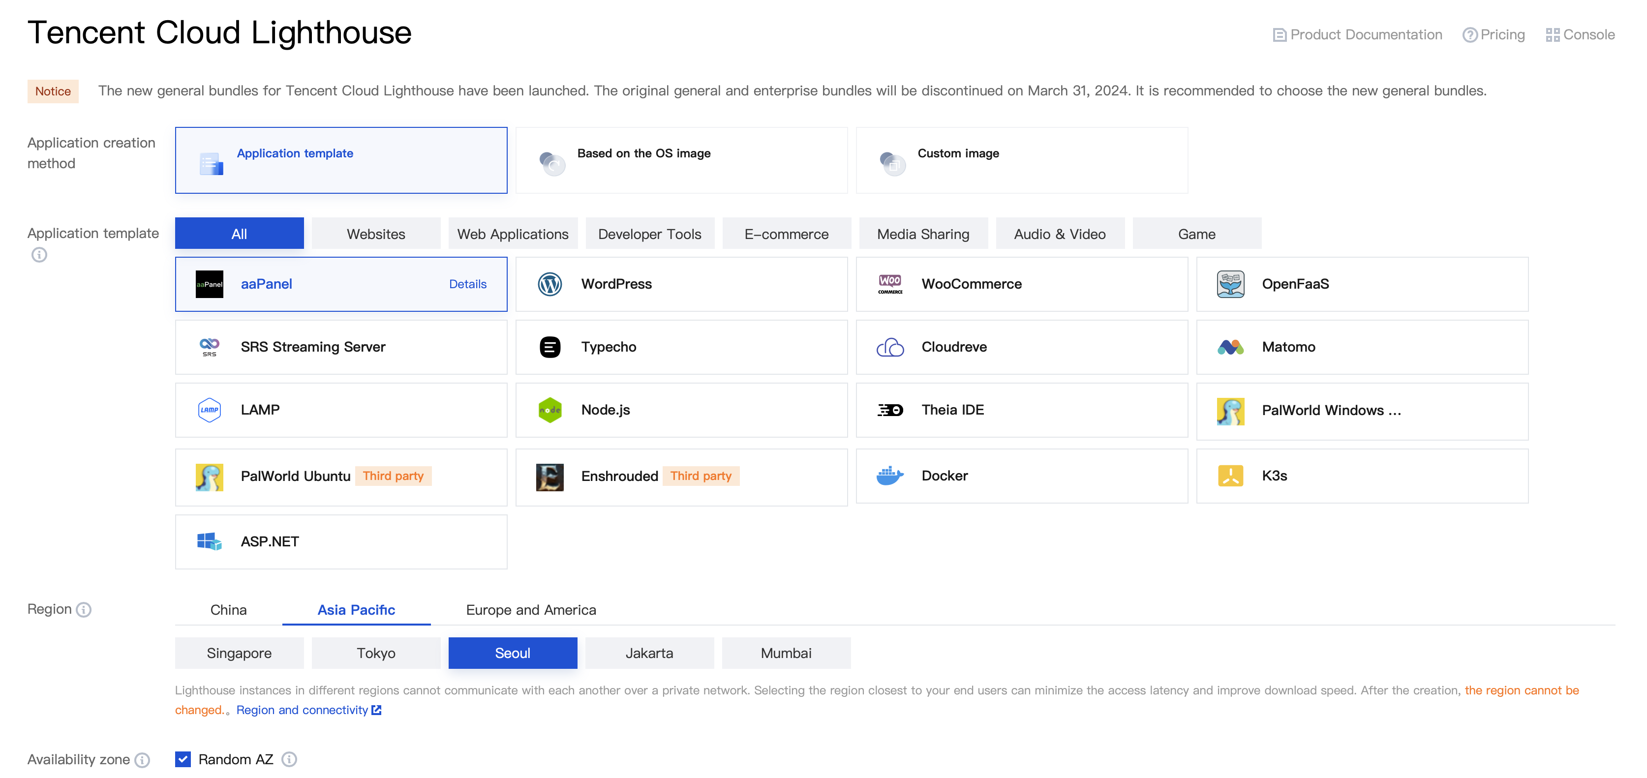Choose the Custom image creation method
Viewport: 1647px width, 778px height.
[1021, 160]
